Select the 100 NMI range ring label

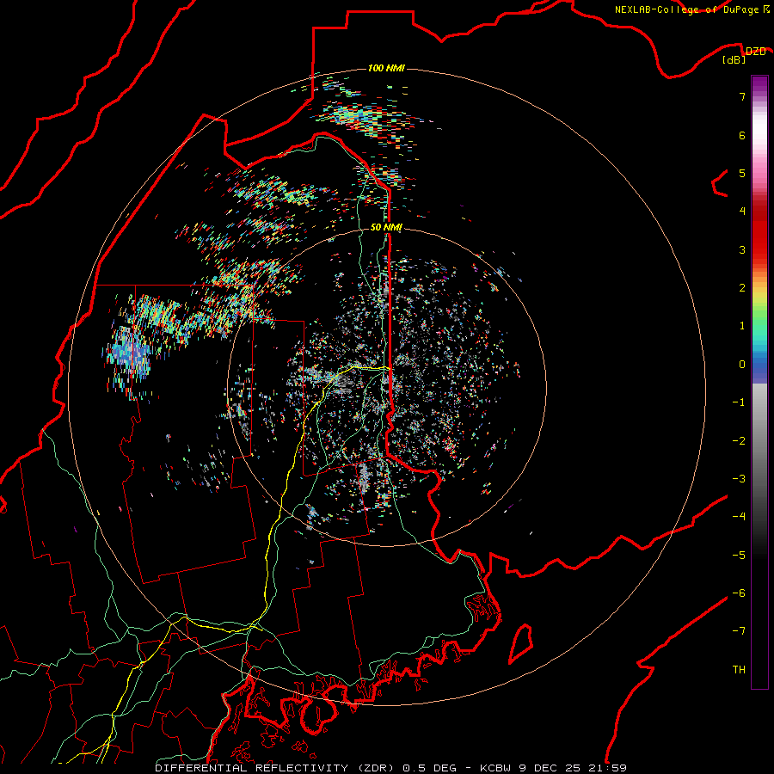[386, 68]
